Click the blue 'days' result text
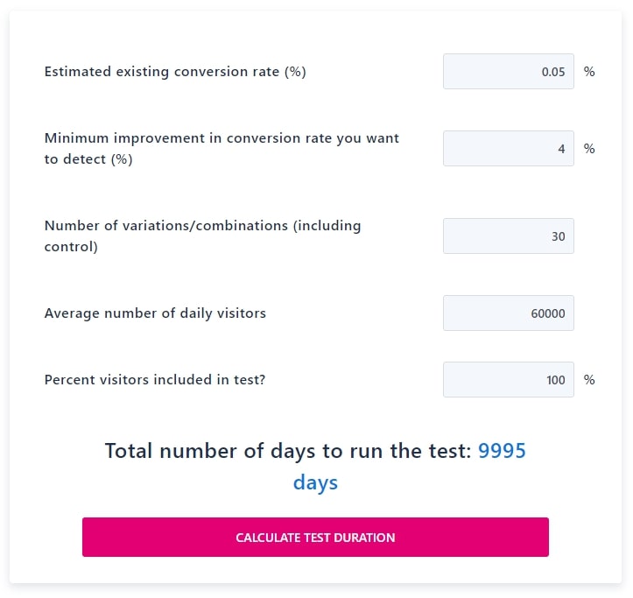 315,483
